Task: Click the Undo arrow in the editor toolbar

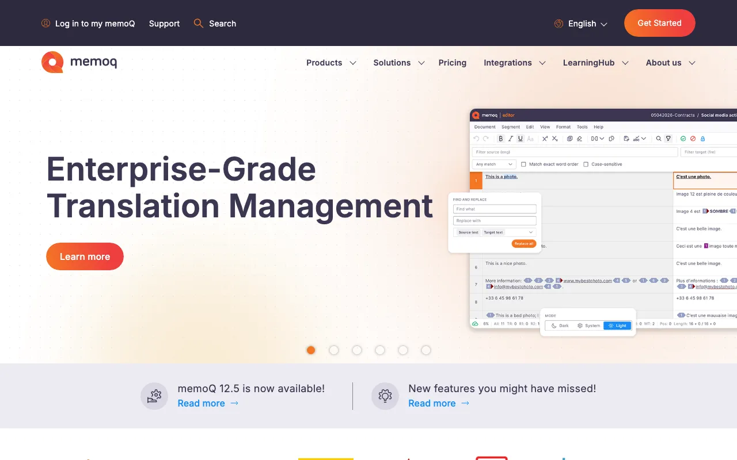Action: click(x=476, y=139)
